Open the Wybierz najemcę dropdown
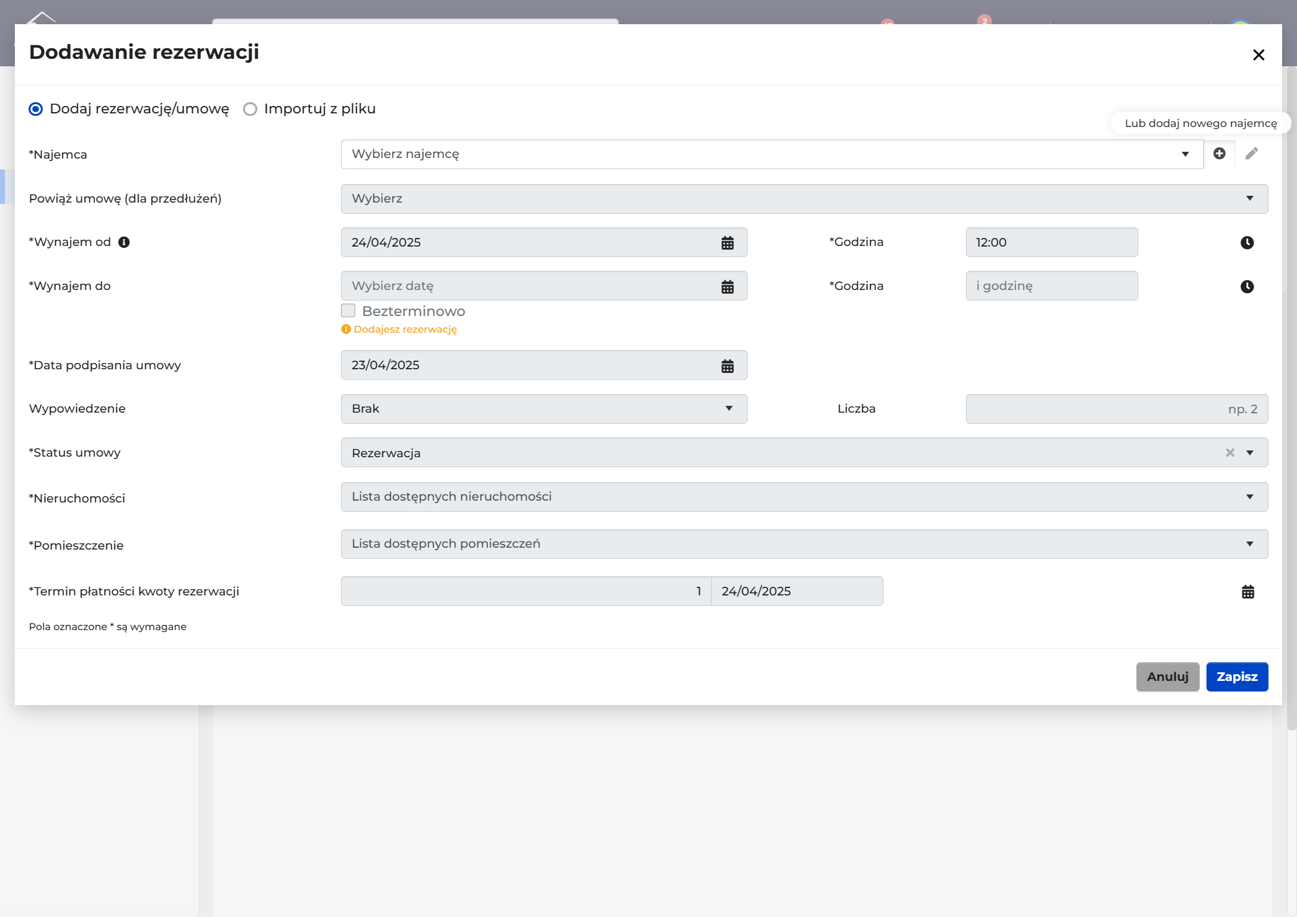 [772, 154]
